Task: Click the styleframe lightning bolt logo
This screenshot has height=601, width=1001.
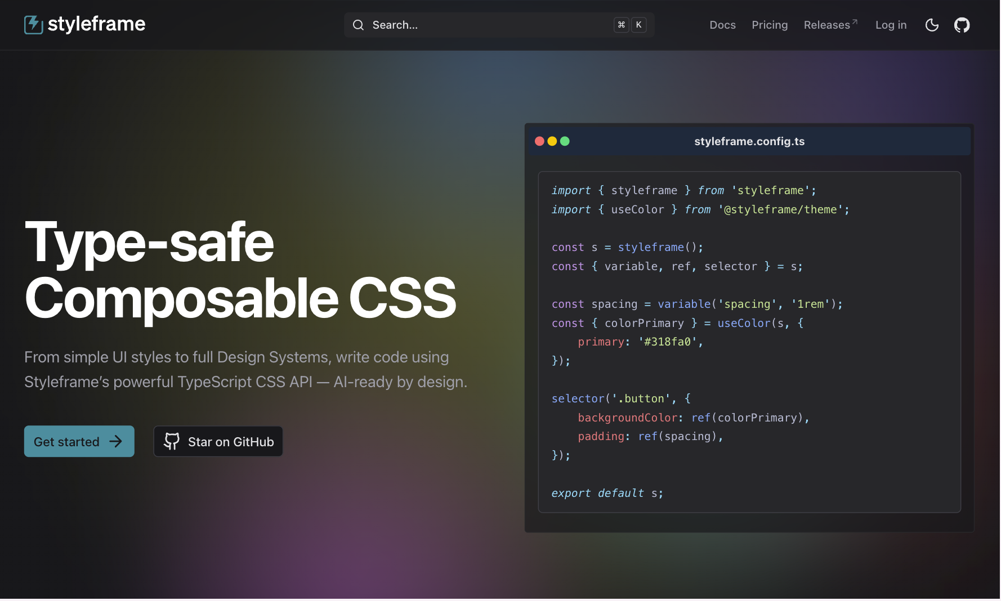Action: (33, 25)
